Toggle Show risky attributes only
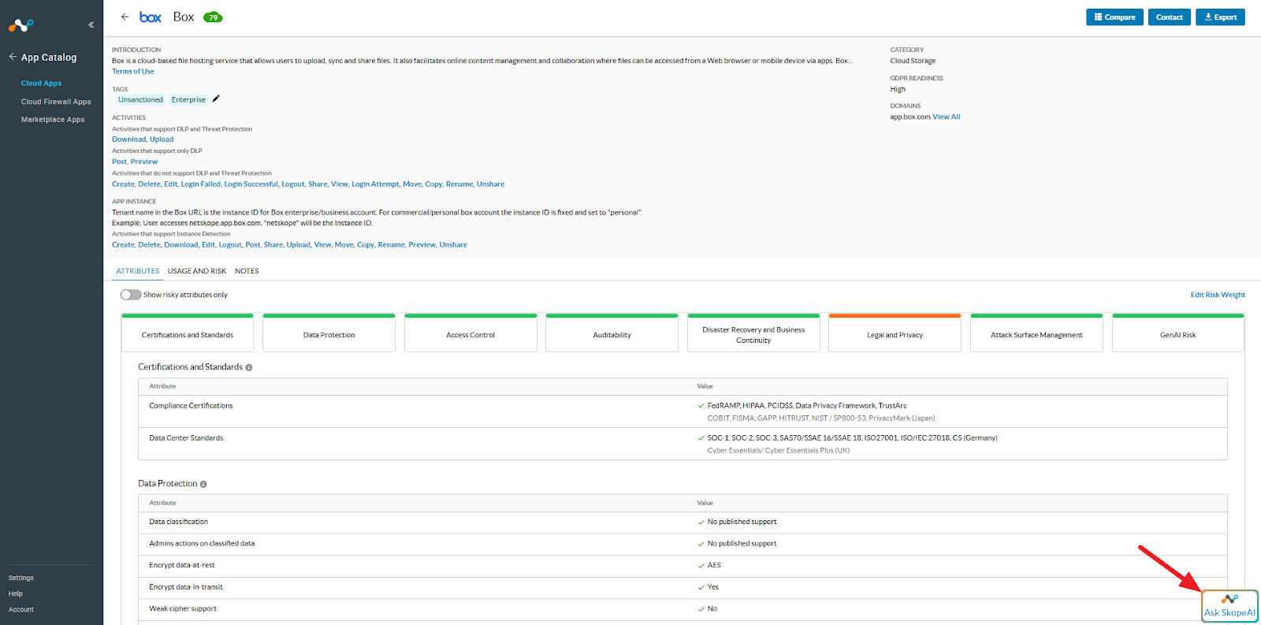This screenshot has width=1261, height=625. tap(131, 295)
